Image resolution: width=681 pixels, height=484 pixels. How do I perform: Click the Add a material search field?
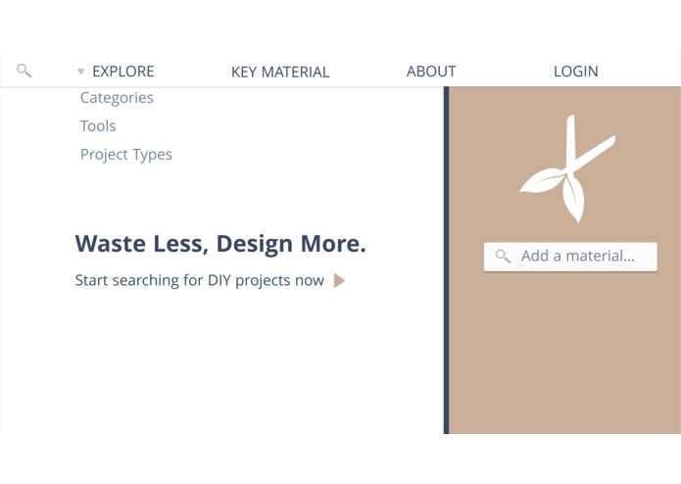pyautogui.click(x=570, y=257)
